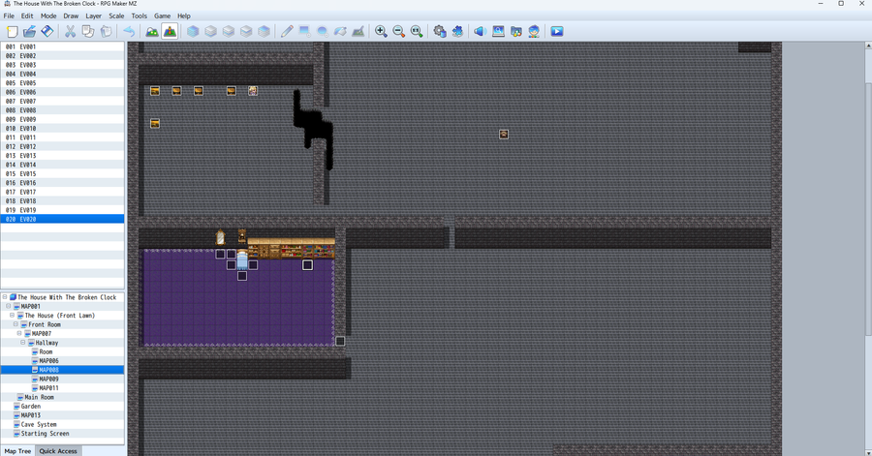Reset zoom to actual size
The image size is (872, 456).
click(x=417, y=32)
